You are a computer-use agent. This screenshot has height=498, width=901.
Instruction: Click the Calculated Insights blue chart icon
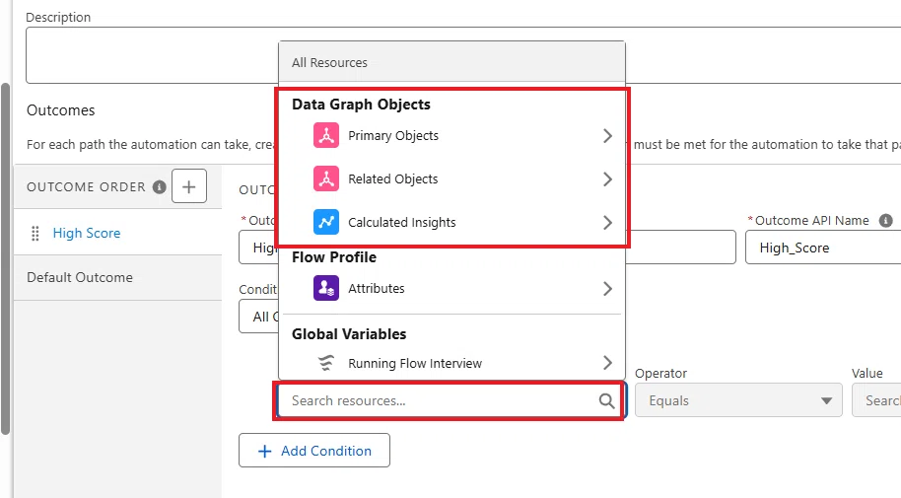pyautogui.click(x=326, y=222)
